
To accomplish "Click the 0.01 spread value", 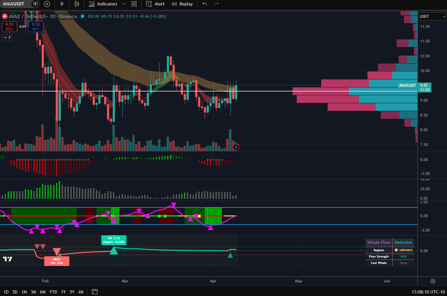I will [x=22, y=26].
